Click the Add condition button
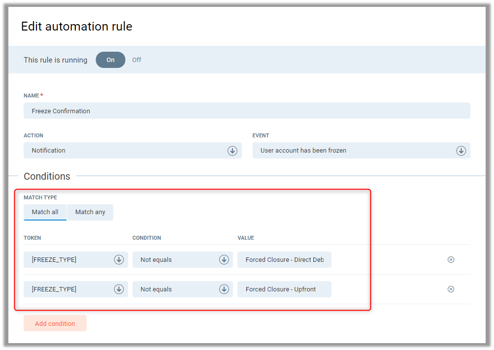The image size is (494, 350). coord(55,323)
